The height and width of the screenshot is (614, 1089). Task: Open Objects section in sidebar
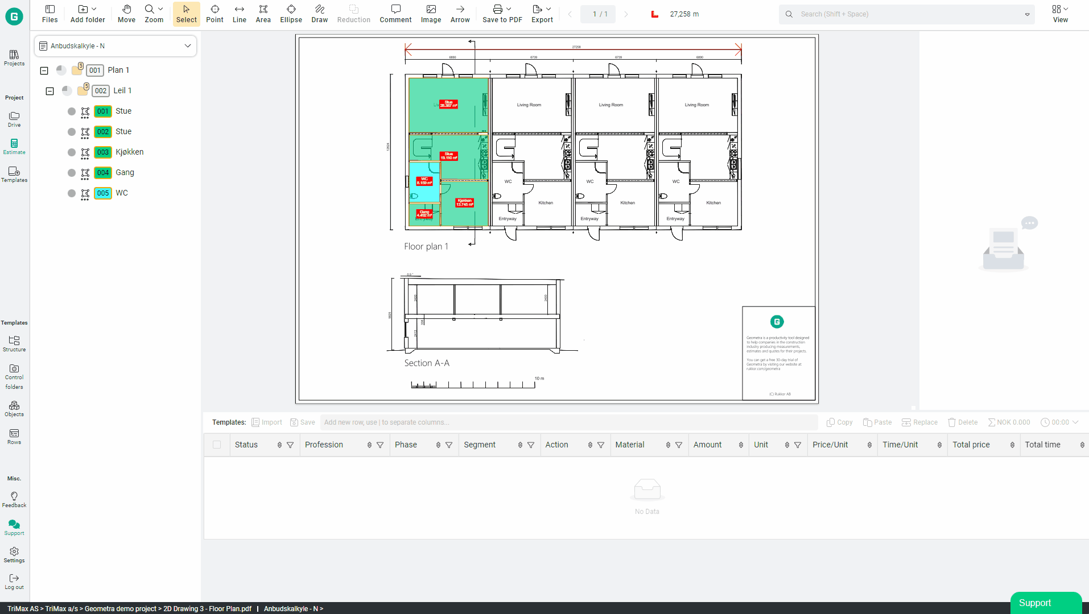pyautogui.click(x=14, y=409)
